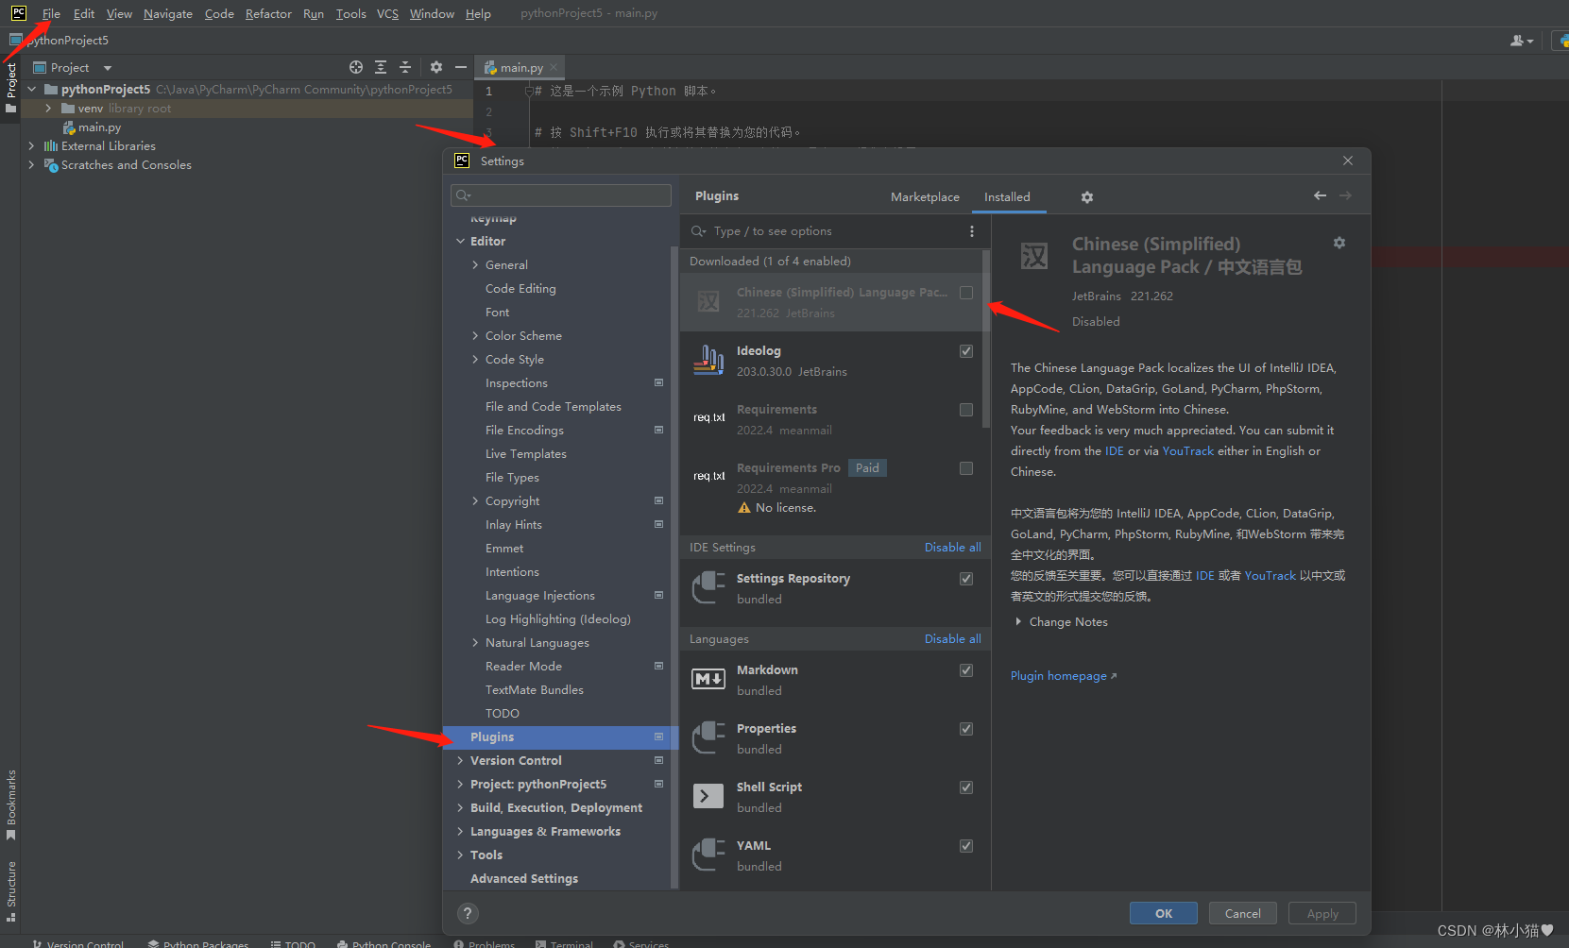
Task: Uncheck the Markdown plugin checkbox
Action: 966,670
